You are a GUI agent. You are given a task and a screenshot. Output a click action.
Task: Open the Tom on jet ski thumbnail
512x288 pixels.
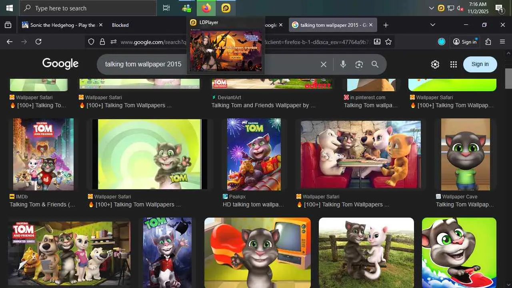tap(459, 253)
